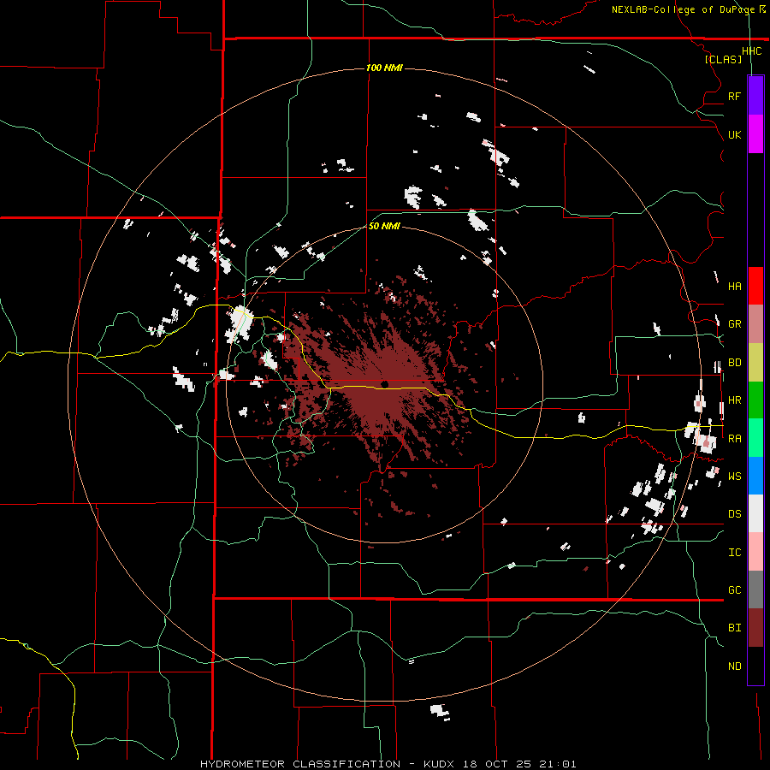Click the RA legend label
Image resolution: width=770 pixels, height=770 pixels.
(x=734, y=439)
